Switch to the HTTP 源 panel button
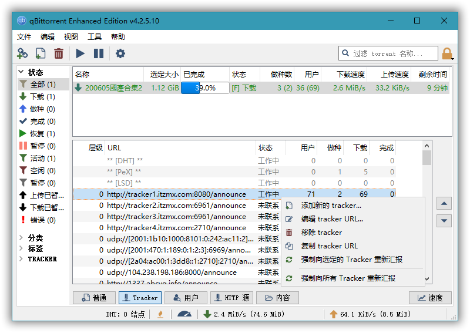Viewport: 470px width, 333px height. tap(231, 298)
